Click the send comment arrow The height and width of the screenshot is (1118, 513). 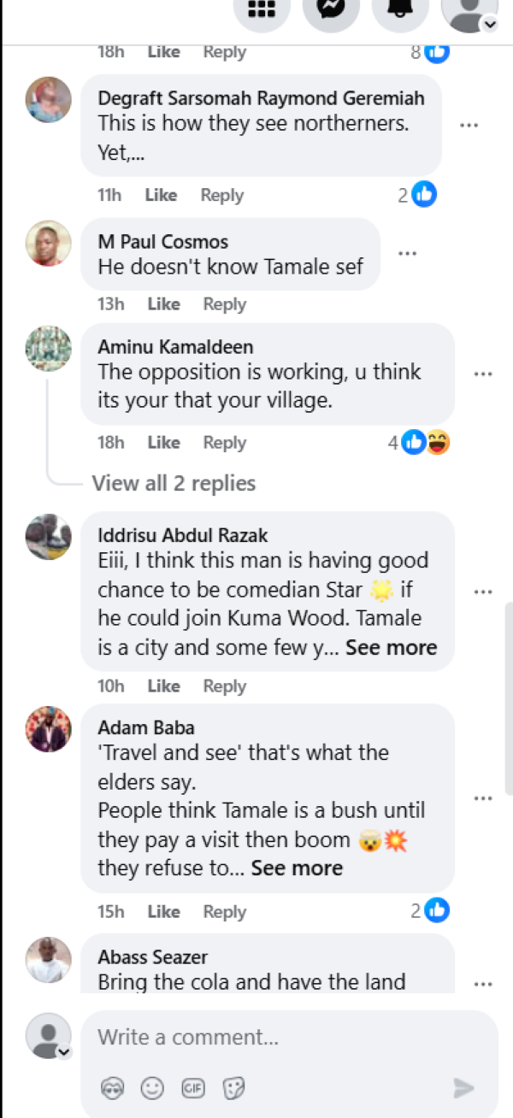click(x=463, y=1088)
